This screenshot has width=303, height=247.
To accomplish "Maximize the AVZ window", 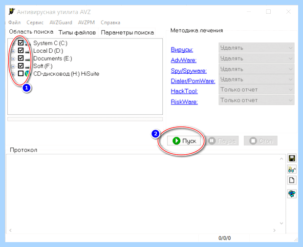I will [x=268, y=12].
